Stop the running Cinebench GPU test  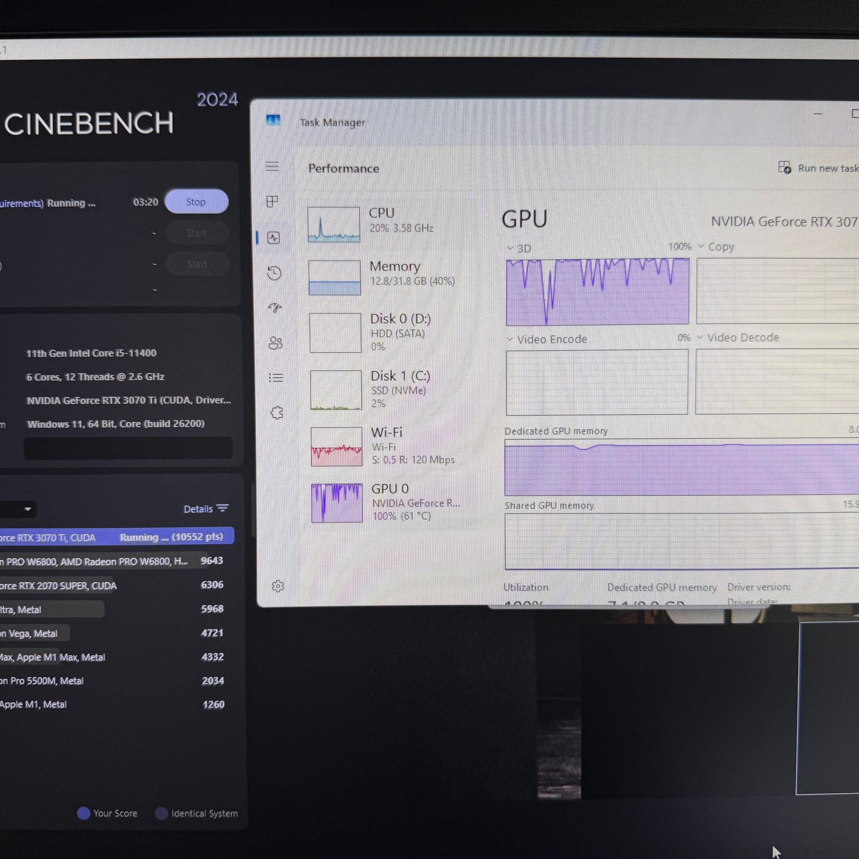(x=197, y=201)
